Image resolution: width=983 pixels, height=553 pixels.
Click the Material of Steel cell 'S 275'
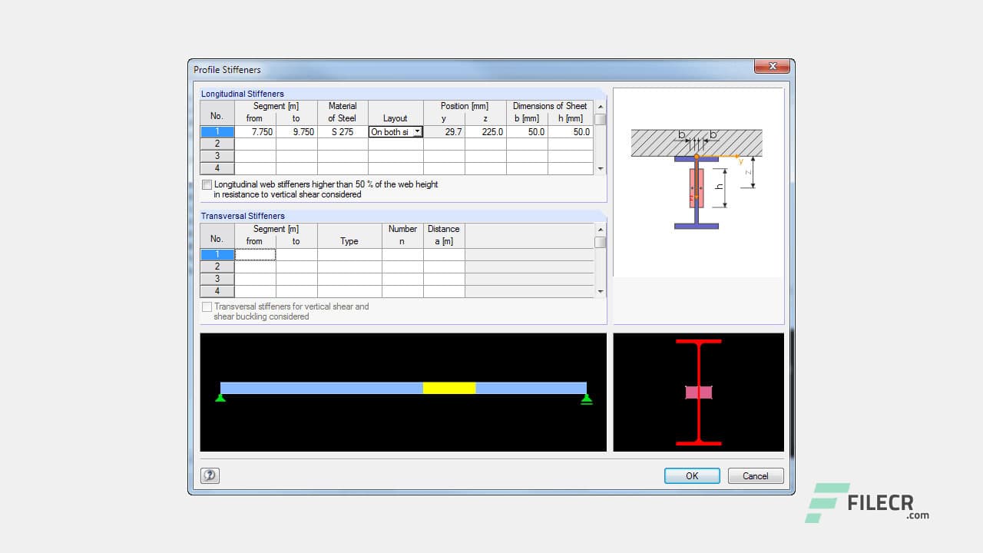[343, 132]
